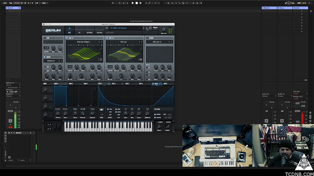This screenshot has height=176, width=314.
Task: Toggle the draw mode pencil icon
Action: tap(286, 3)
